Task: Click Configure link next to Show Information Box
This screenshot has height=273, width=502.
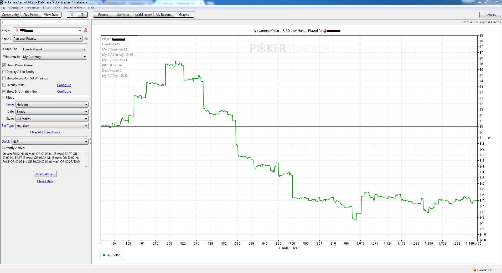Action: tap(64, 92)
